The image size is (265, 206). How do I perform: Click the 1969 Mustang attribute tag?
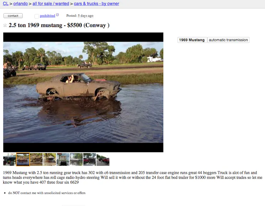coord(192,40)
